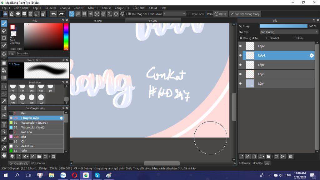Open the Pha trộn blending mode dropdown

pyautogui.click(x=289, y=32)
